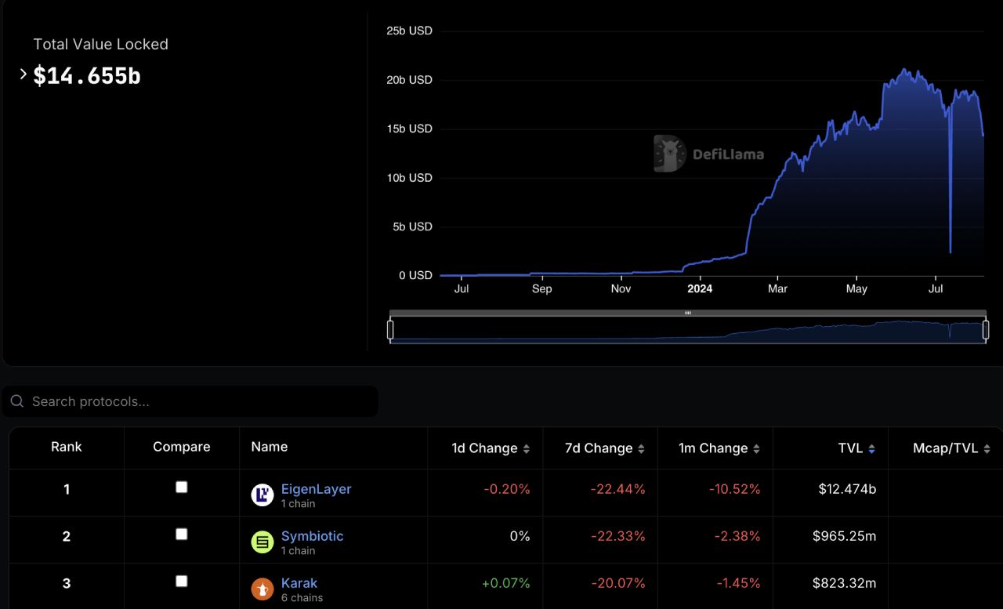
Task: Click EigenLayer 7d change -22.44%
Action: (618, 489)
